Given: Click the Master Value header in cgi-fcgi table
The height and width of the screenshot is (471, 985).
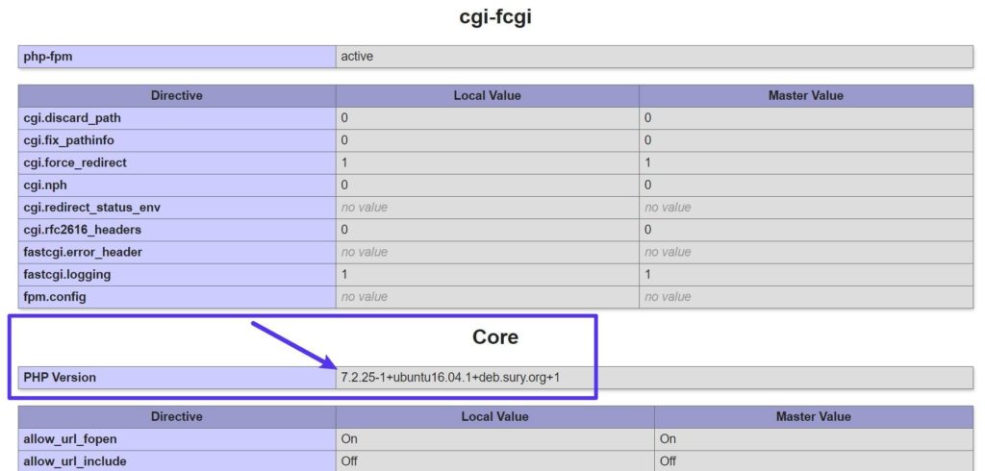Looking at the screenshot, I should click(x=805, y=95).
